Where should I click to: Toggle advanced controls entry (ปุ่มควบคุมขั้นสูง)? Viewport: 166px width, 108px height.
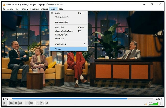point(68,35)
